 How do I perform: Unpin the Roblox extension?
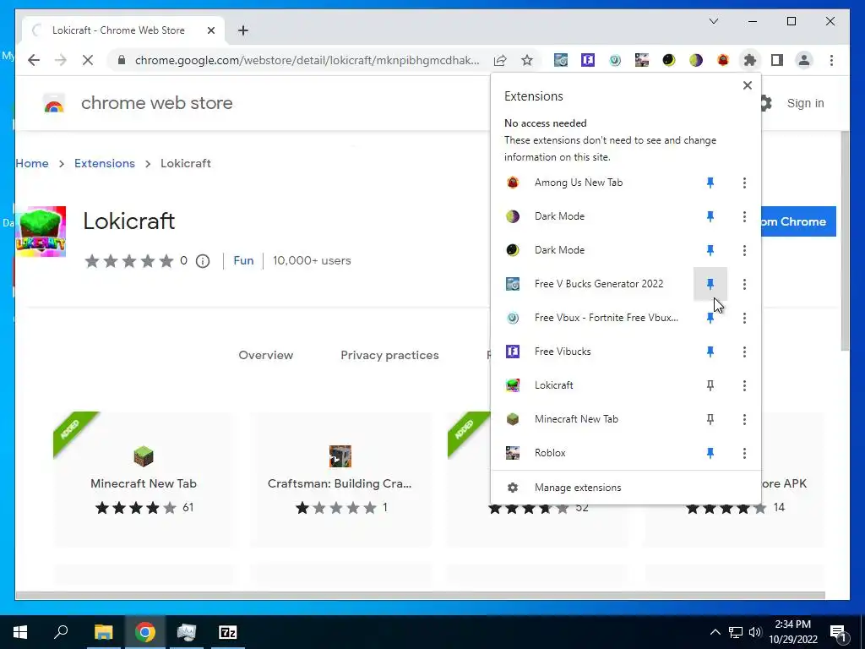(710, 453)
